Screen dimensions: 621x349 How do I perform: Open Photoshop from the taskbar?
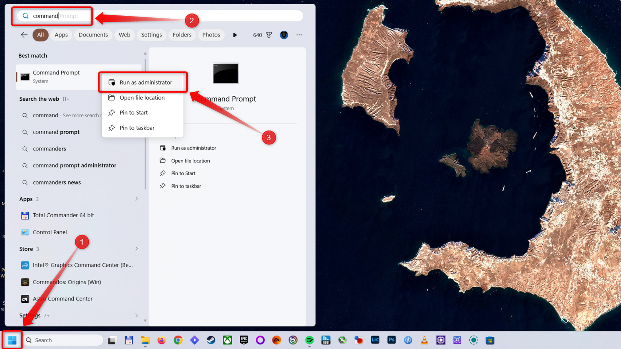(x=391, y=340)
